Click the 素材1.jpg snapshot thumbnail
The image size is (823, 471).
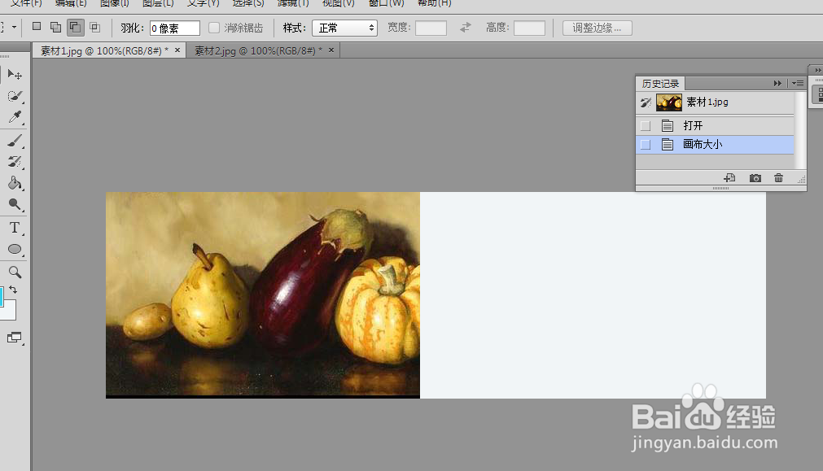(x=668, y=102)
